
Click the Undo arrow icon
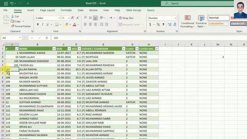pos(12,3)
